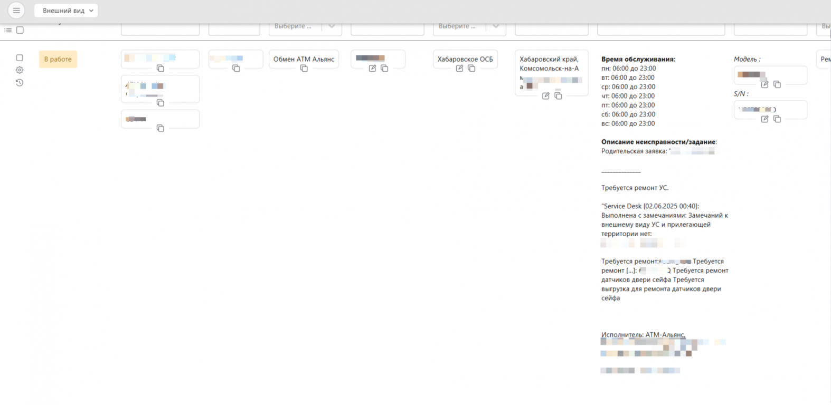Edit the Модель field value

coord(764,84)
